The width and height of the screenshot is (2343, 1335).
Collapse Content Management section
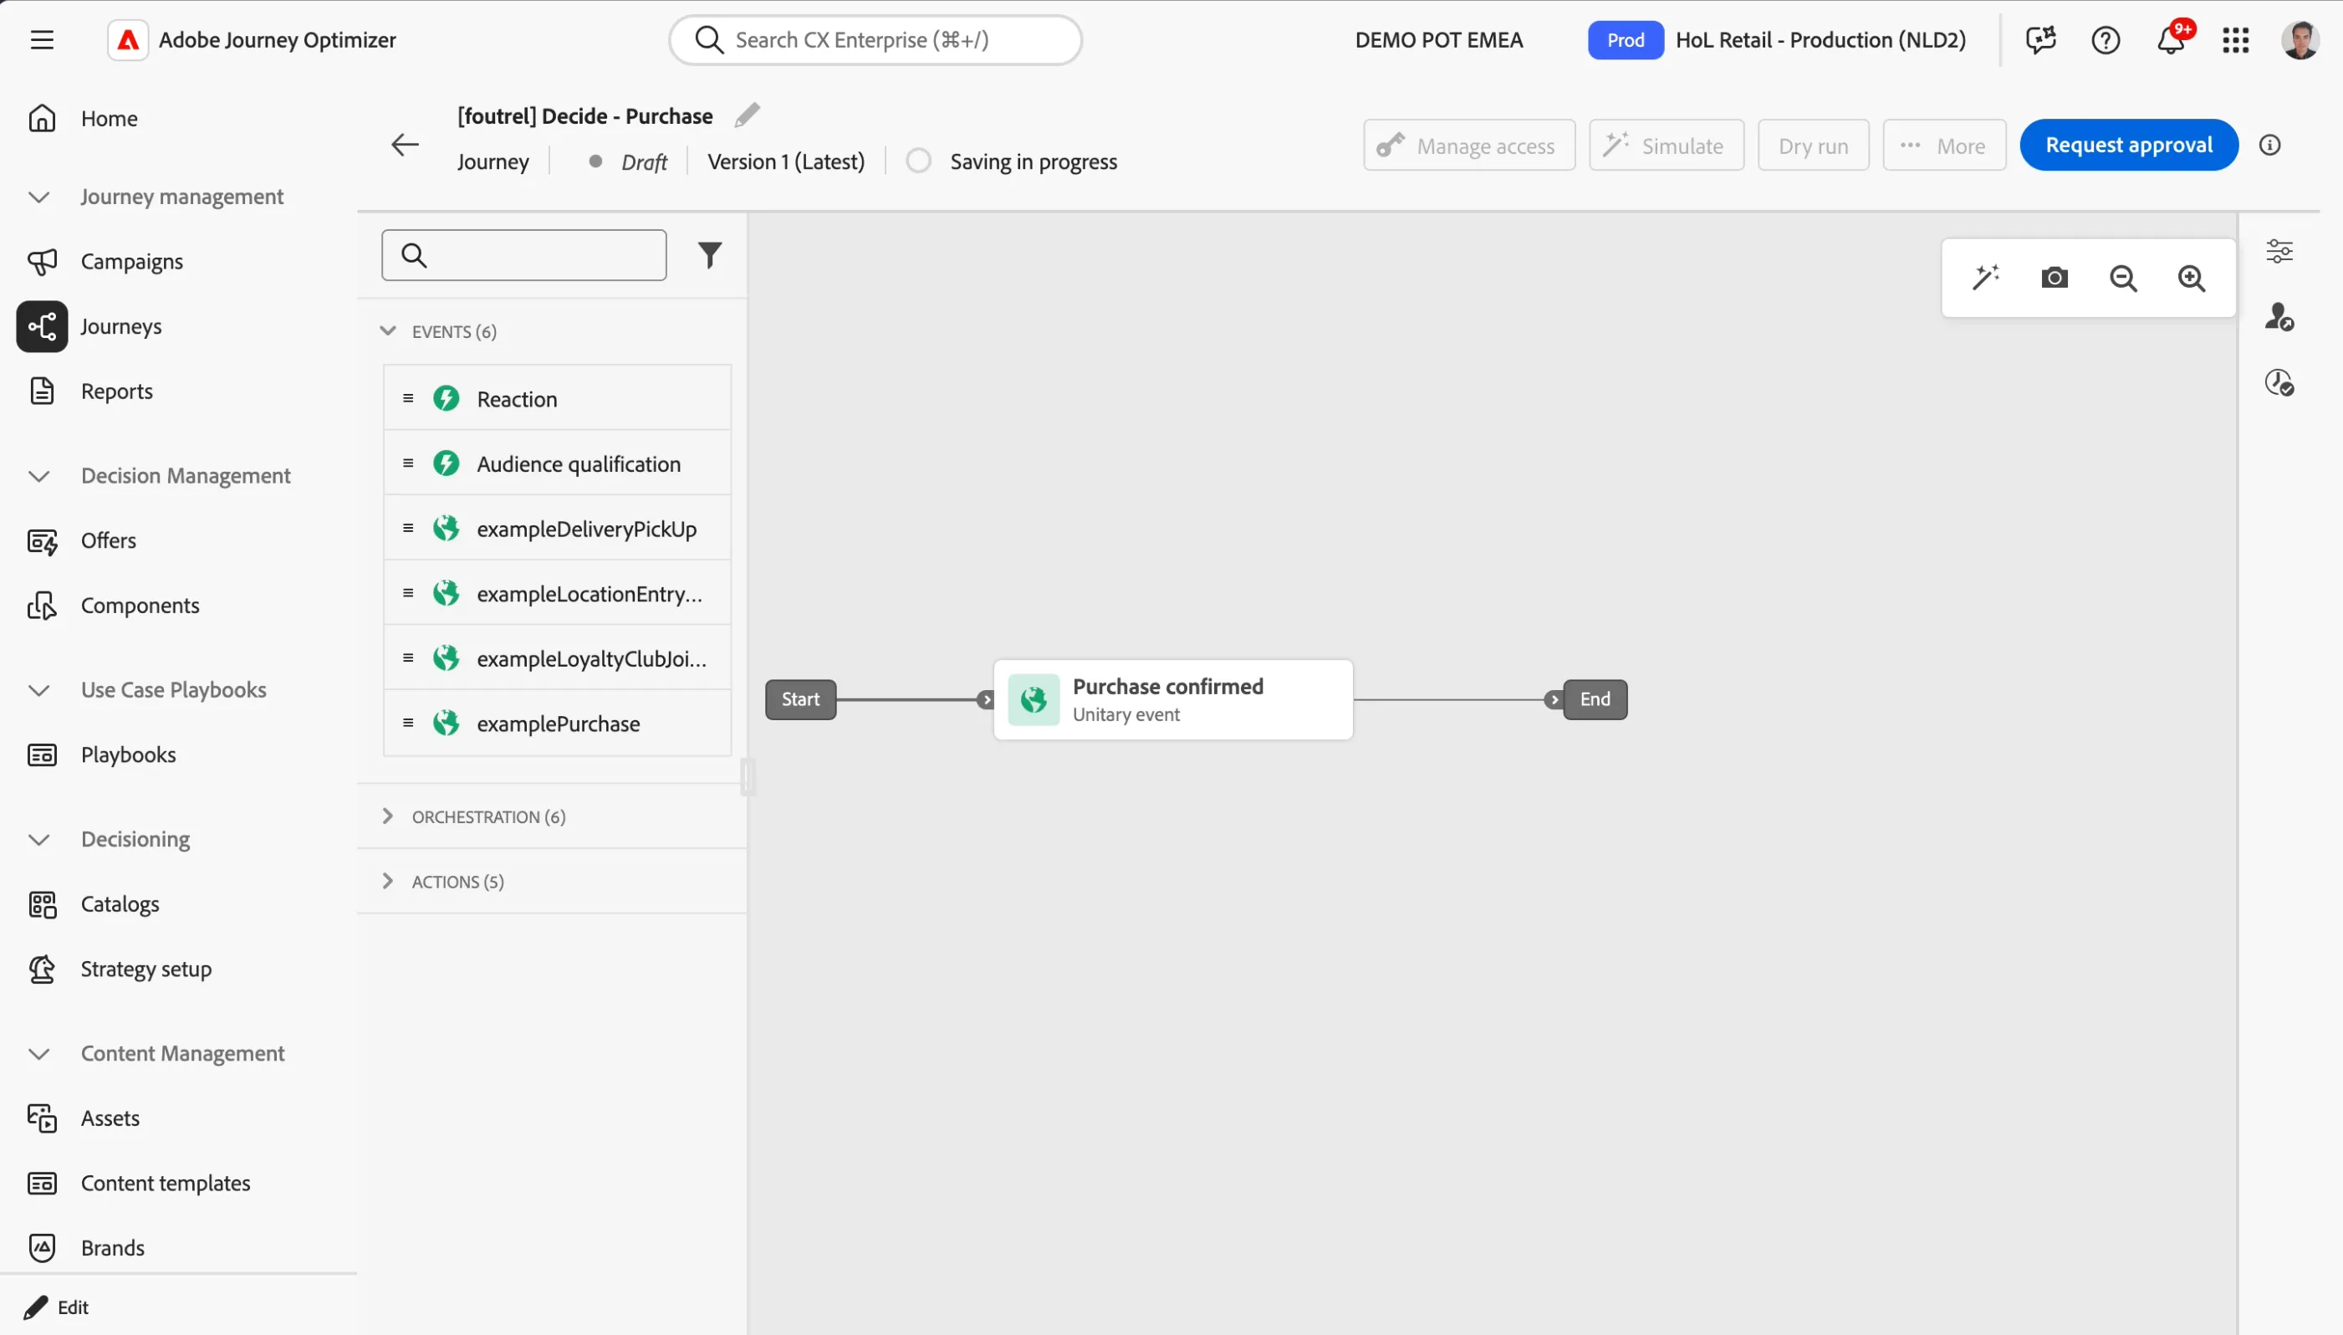[x=38, y=1055]
